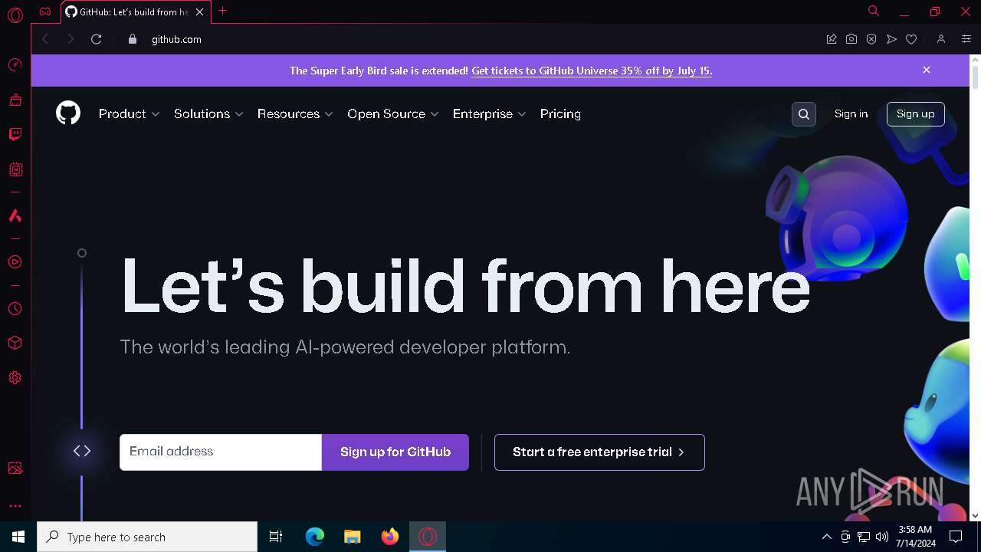This screenshot has width=981, height=552.
Task: Expand the Product menu
Action: point(130,113)
